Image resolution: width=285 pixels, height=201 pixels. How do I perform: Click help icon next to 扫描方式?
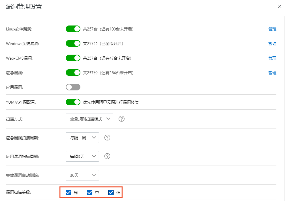pos(122,119)
